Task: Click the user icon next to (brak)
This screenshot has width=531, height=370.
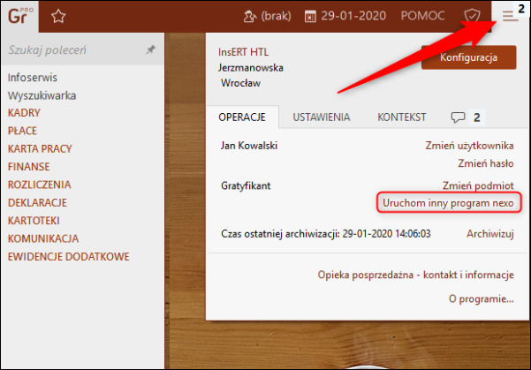Action: (250, 16)
